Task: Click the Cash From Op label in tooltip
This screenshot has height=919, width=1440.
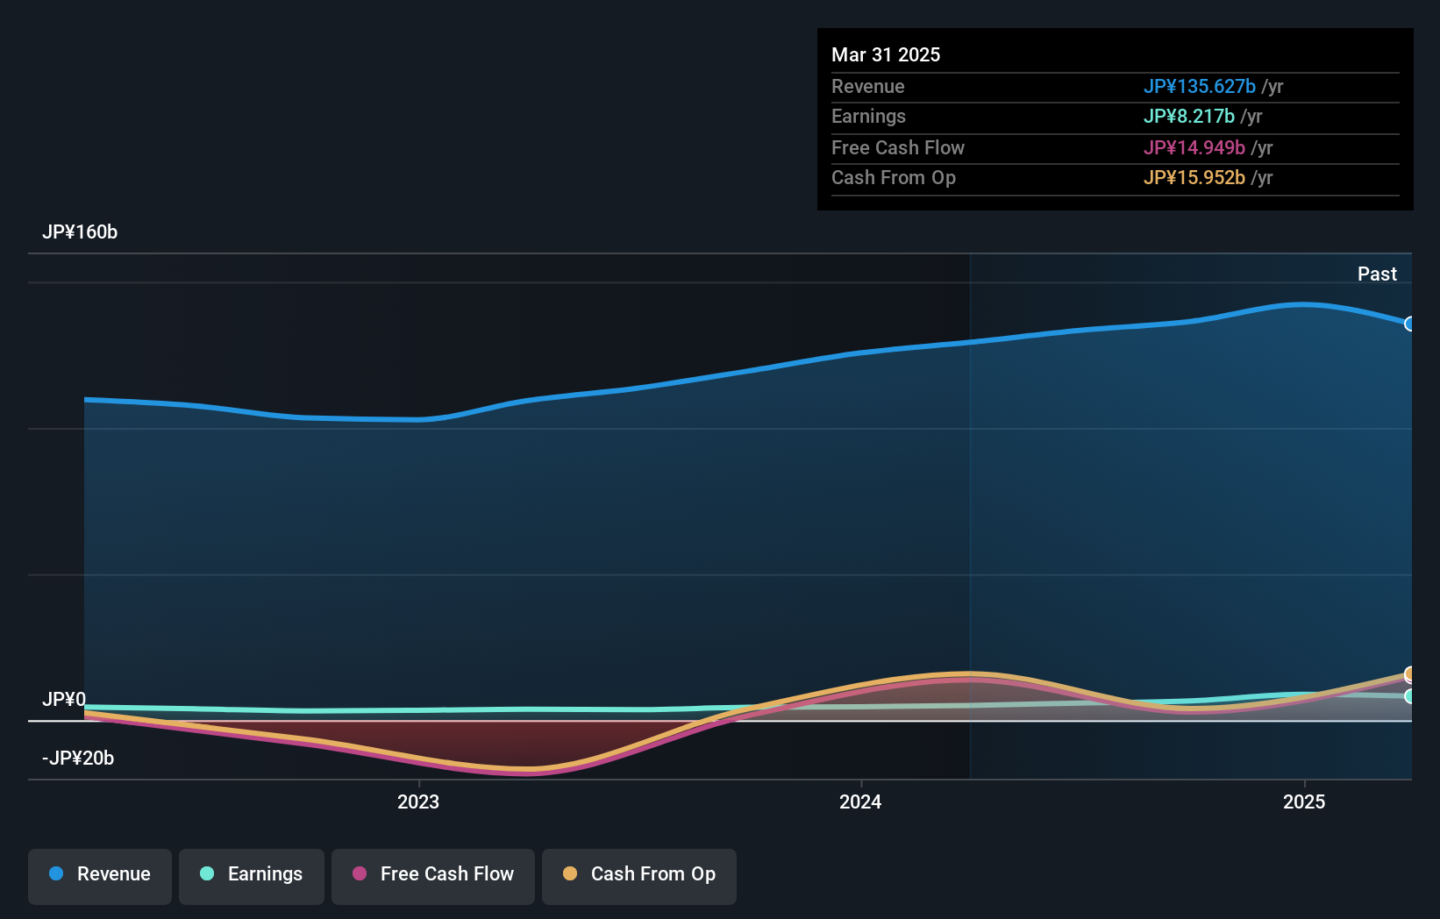Action: tap(894, 177)
